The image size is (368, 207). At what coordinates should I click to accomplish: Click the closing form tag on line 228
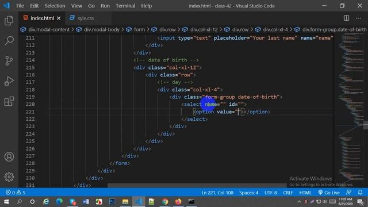[120, 163]
